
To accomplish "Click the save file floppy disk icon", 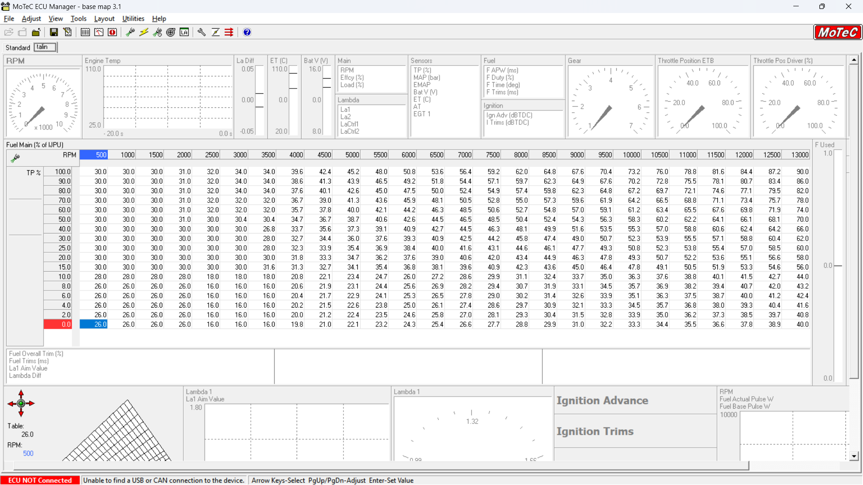I will 54,32.
